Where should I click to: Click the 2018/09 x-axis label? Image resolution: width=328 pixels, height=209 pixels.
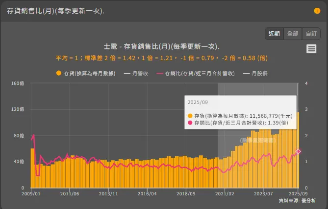(x=186, y=193)
